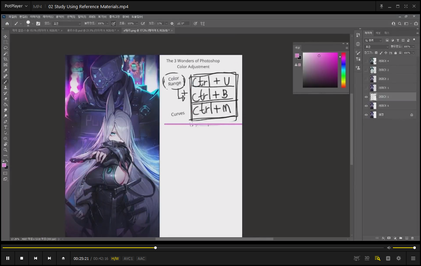Screen dimensions: 421x266
Task: Open PotPlayer settings gear
Action: pyautogui.click(x=399, y=258)
